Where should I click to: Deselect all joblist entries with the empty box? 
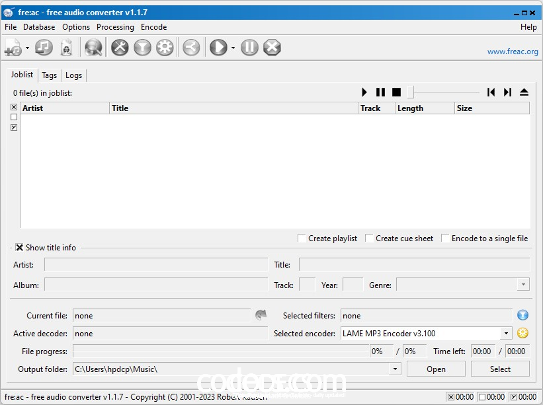(x=14, y=117)
